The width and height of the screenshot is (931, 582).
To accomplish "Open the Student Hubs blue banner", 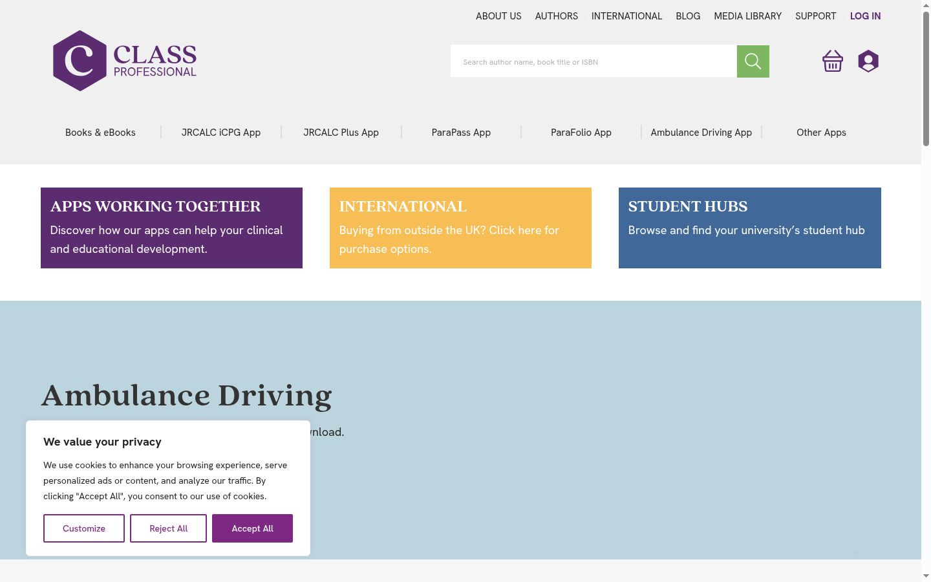I will (750, 228).
